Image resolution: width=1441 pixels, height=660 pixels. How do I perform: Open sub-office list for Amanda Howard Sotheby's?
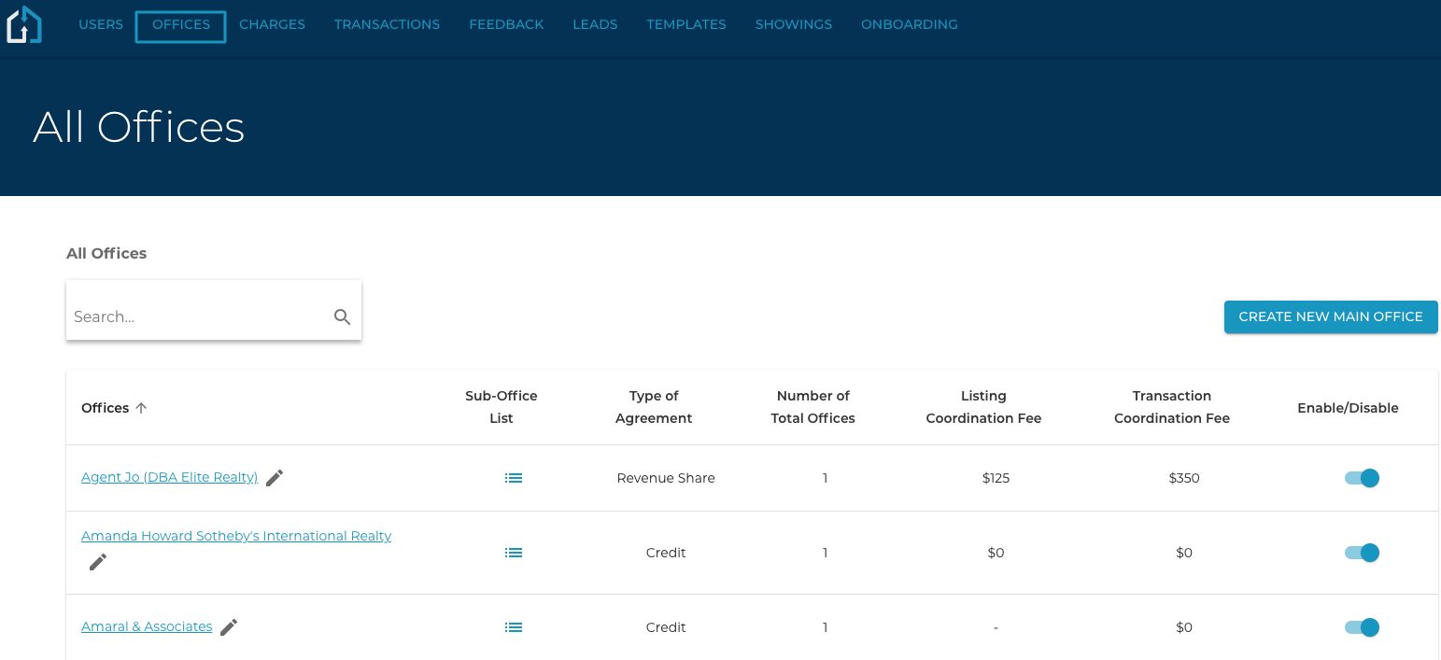[514, 553]
